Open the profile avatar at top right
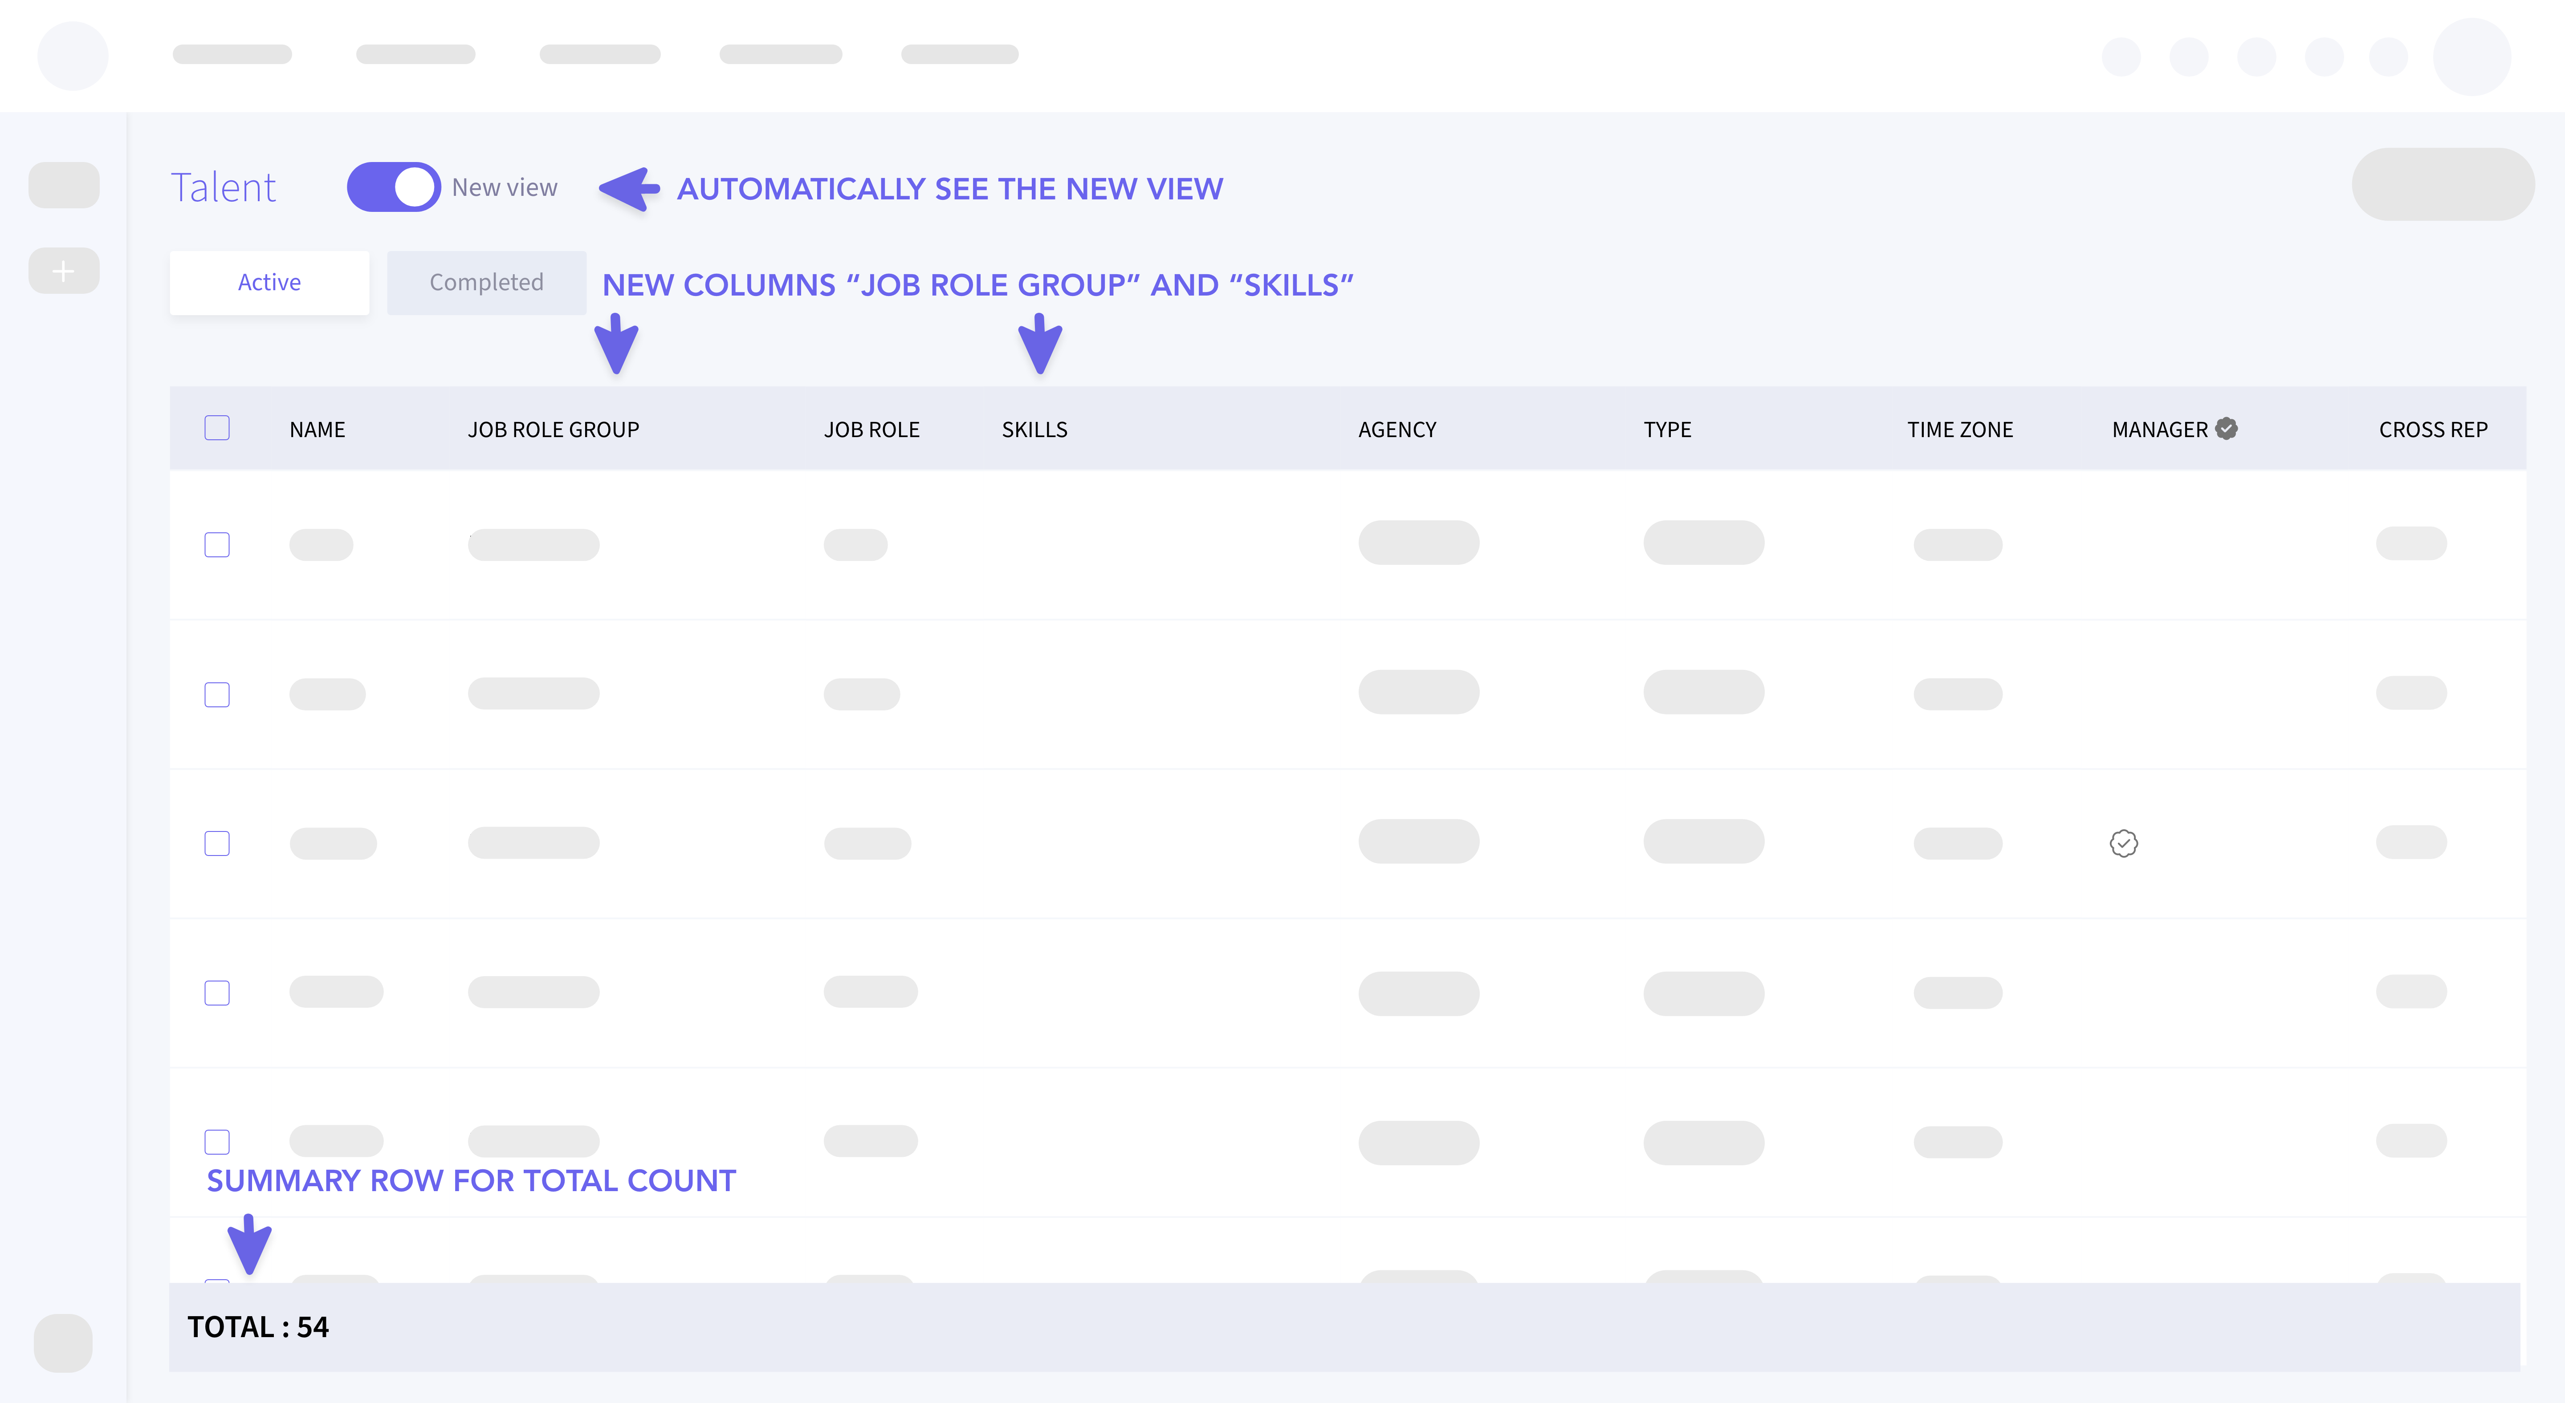This screenshot has width=2565, height=1403. pos(2471,57)
